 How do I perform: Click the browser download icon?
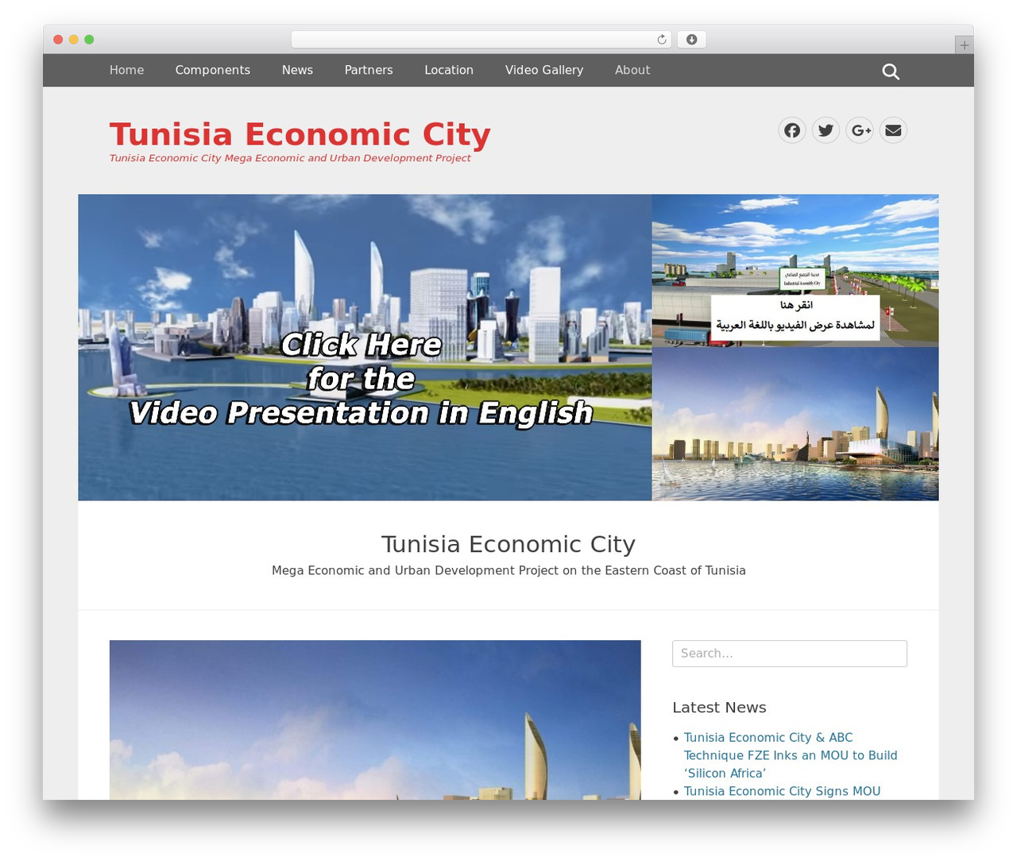[691, 40]
